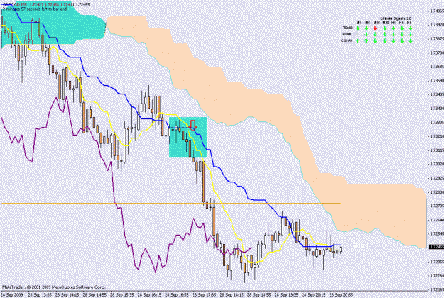Click the 28 Sep 18:15 time label
Screen dimensions: 444x298
(x=232, y=294)
